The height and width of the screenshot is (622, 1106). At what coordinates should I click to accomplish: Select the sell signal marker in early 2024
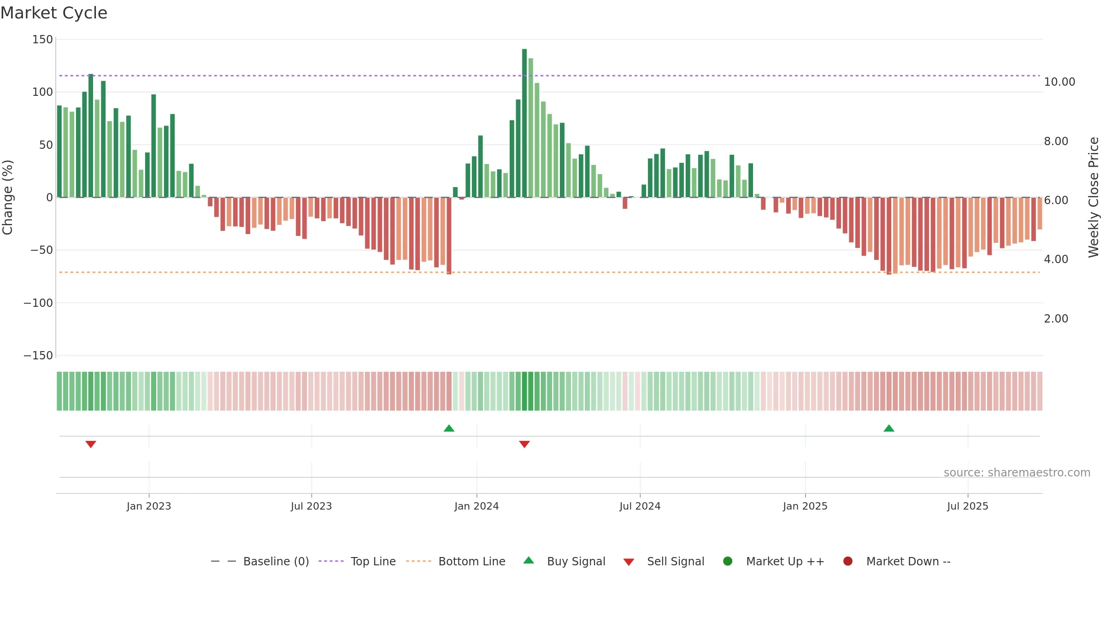pos(524,444)
